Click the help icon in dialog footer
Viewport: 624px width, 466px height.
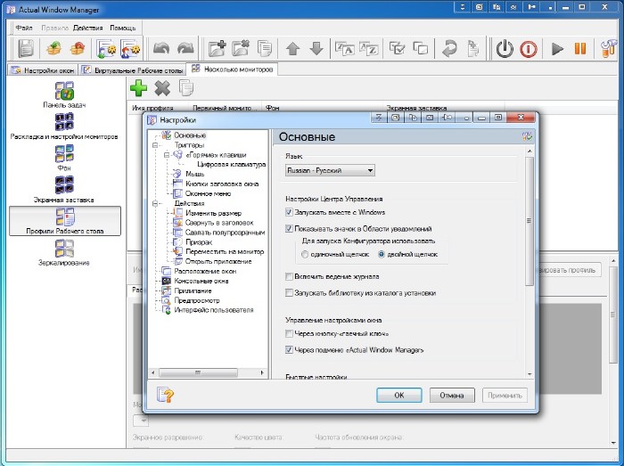click(x=165, y=395)
